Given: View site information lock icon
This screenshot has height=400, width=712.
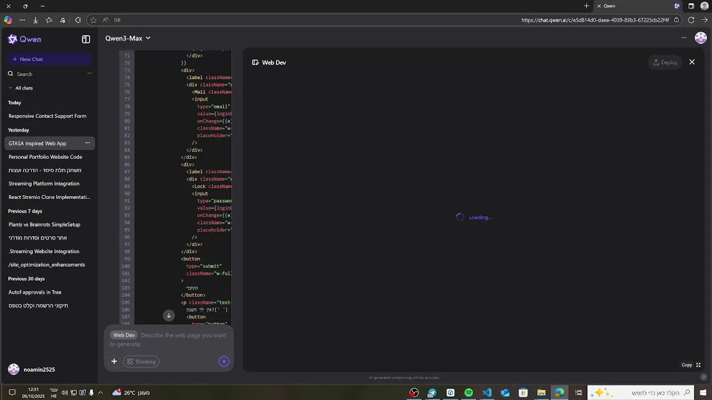Looking at the screenshot, I should point(676,20).
